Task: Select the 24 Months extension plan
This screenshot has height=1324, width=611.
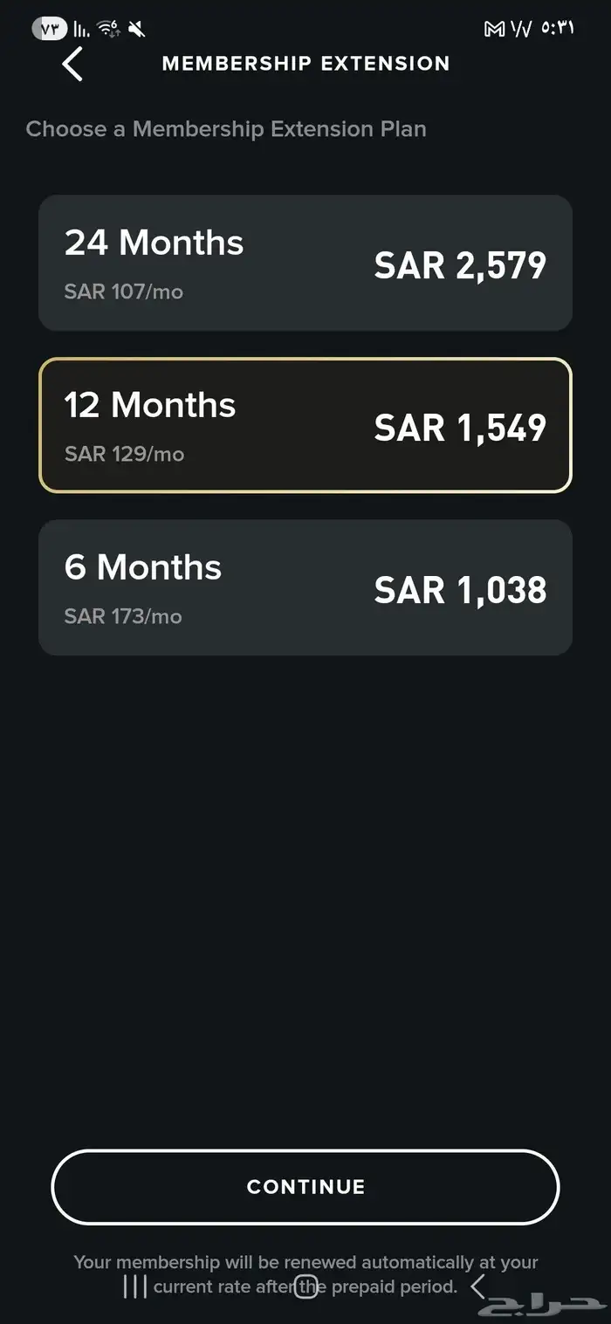Action: pos(305,263)
